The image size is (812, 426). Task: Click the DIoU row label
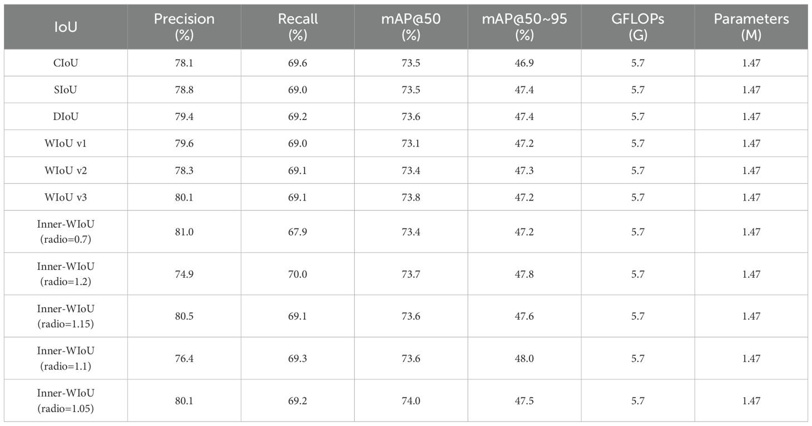[x=66, y=117]
